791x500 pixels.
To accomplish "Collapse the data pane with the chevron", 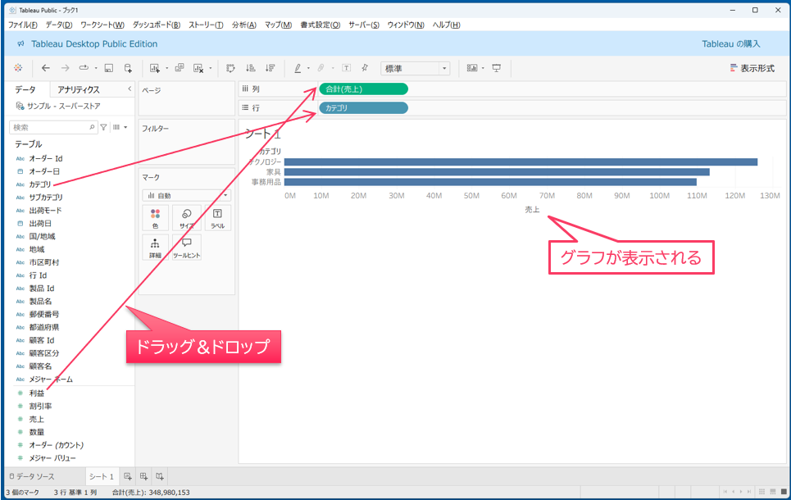I will tap(130, 89).
